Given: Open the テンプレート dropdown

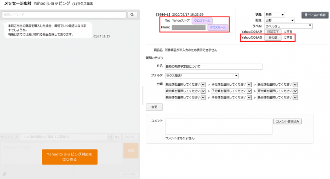Looking at the screenshot, I should coord(66,137).
